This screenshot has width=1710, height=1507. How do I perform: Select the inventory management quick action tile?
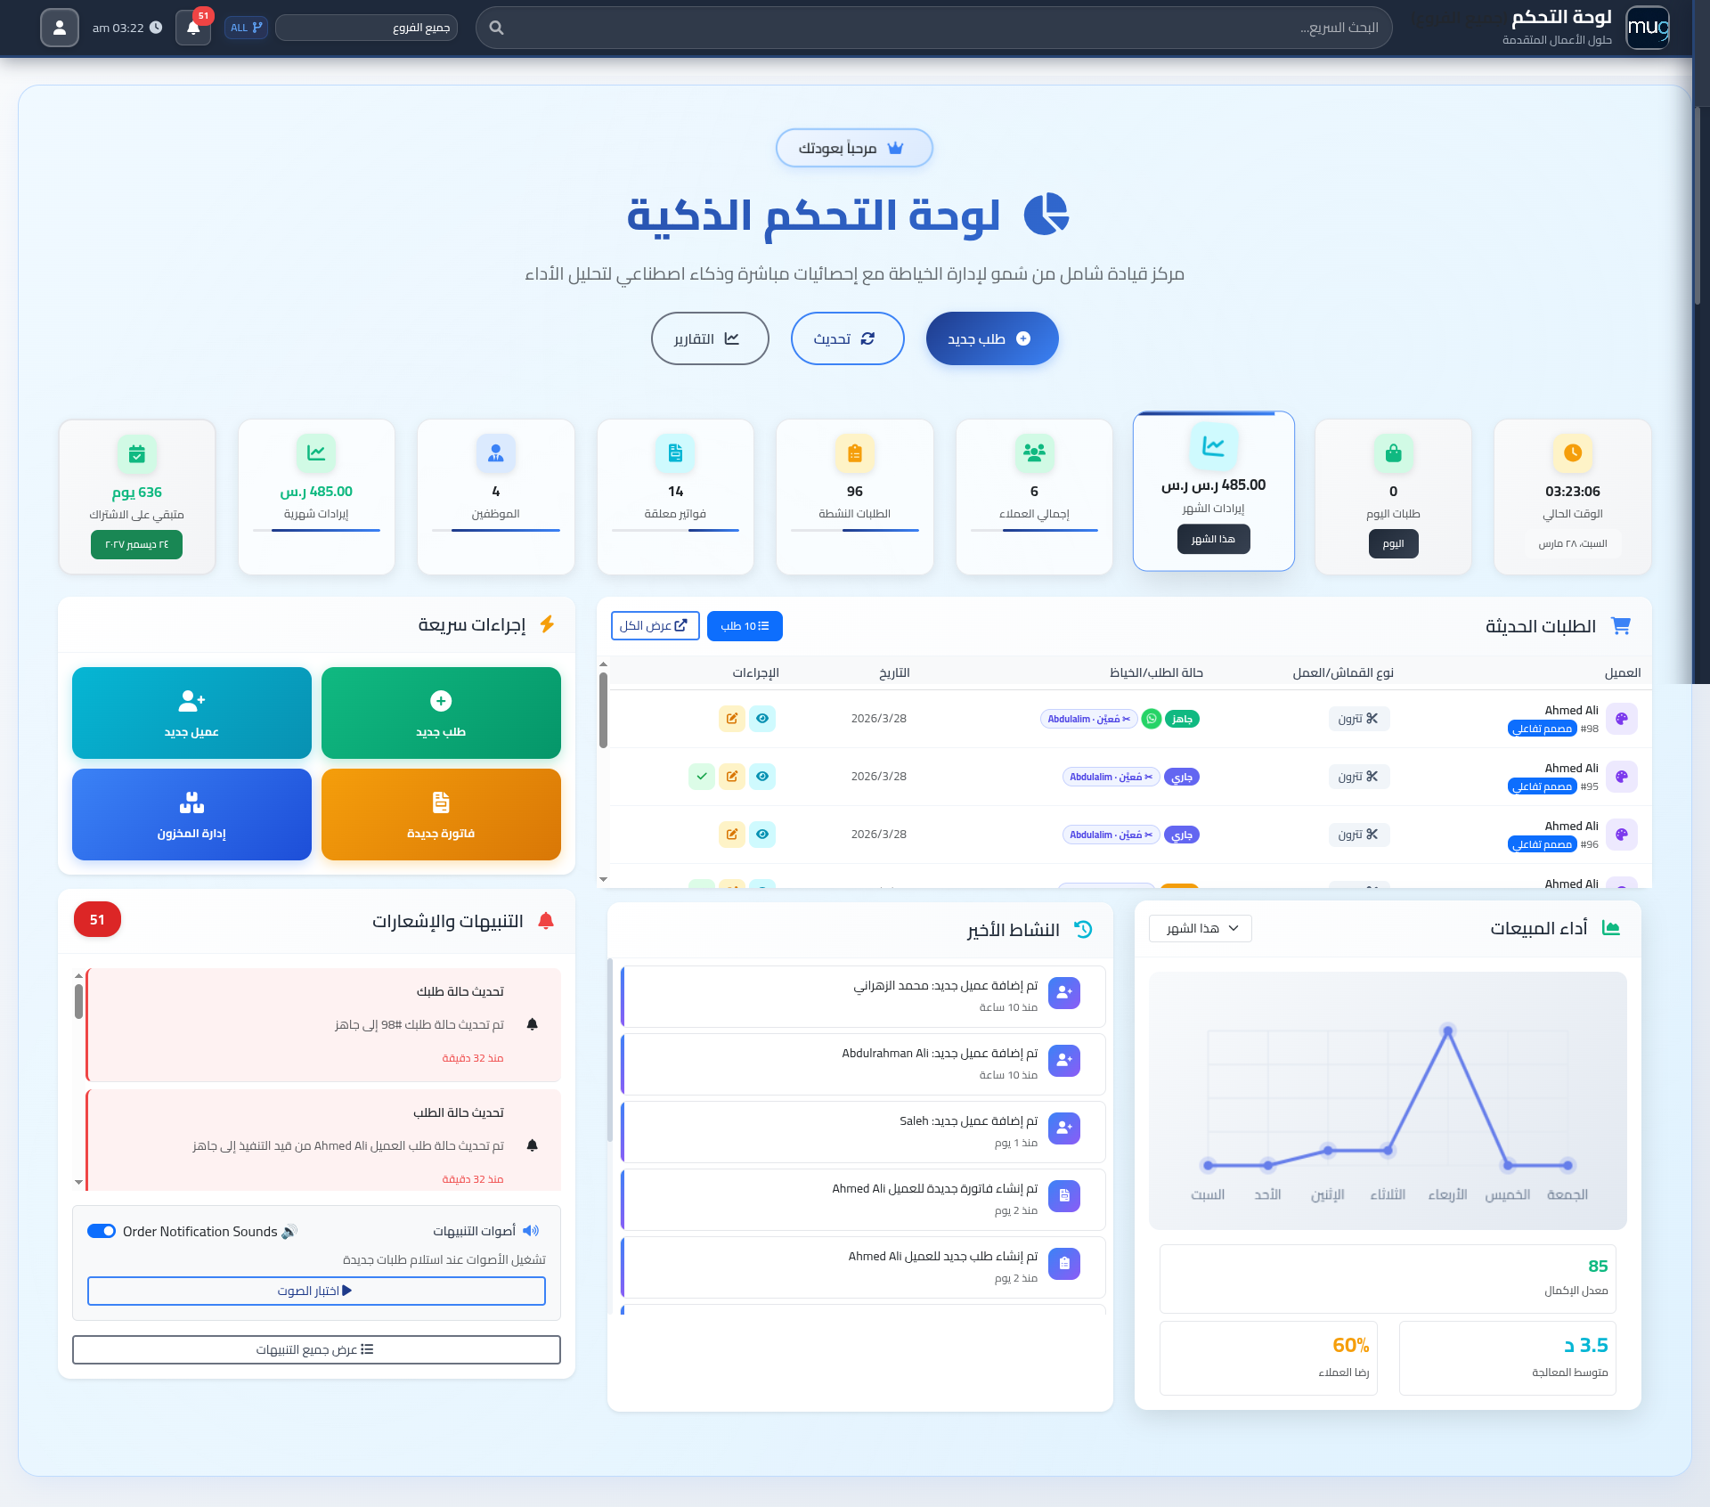pos(191,814)
